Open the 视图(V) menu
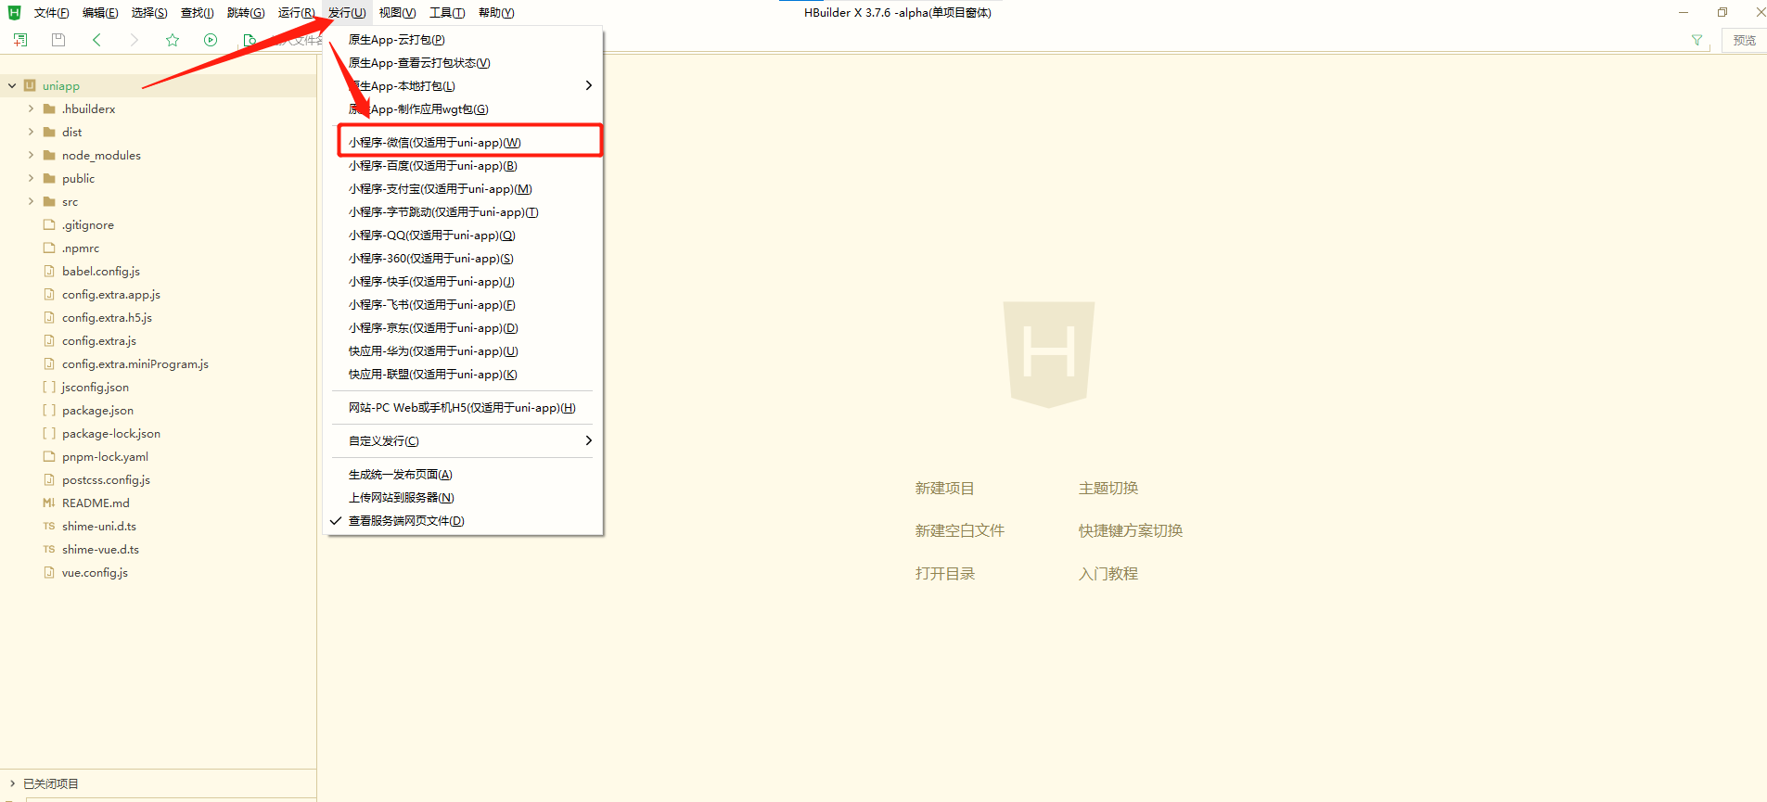Viewport: 1767px width, 802px height. pyautogui.click(x=397, y=13)
